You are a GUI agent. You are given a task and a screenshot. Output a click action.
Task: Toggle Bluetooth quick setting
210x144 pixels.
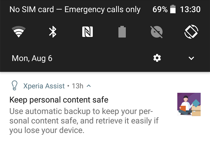[52, 32]
